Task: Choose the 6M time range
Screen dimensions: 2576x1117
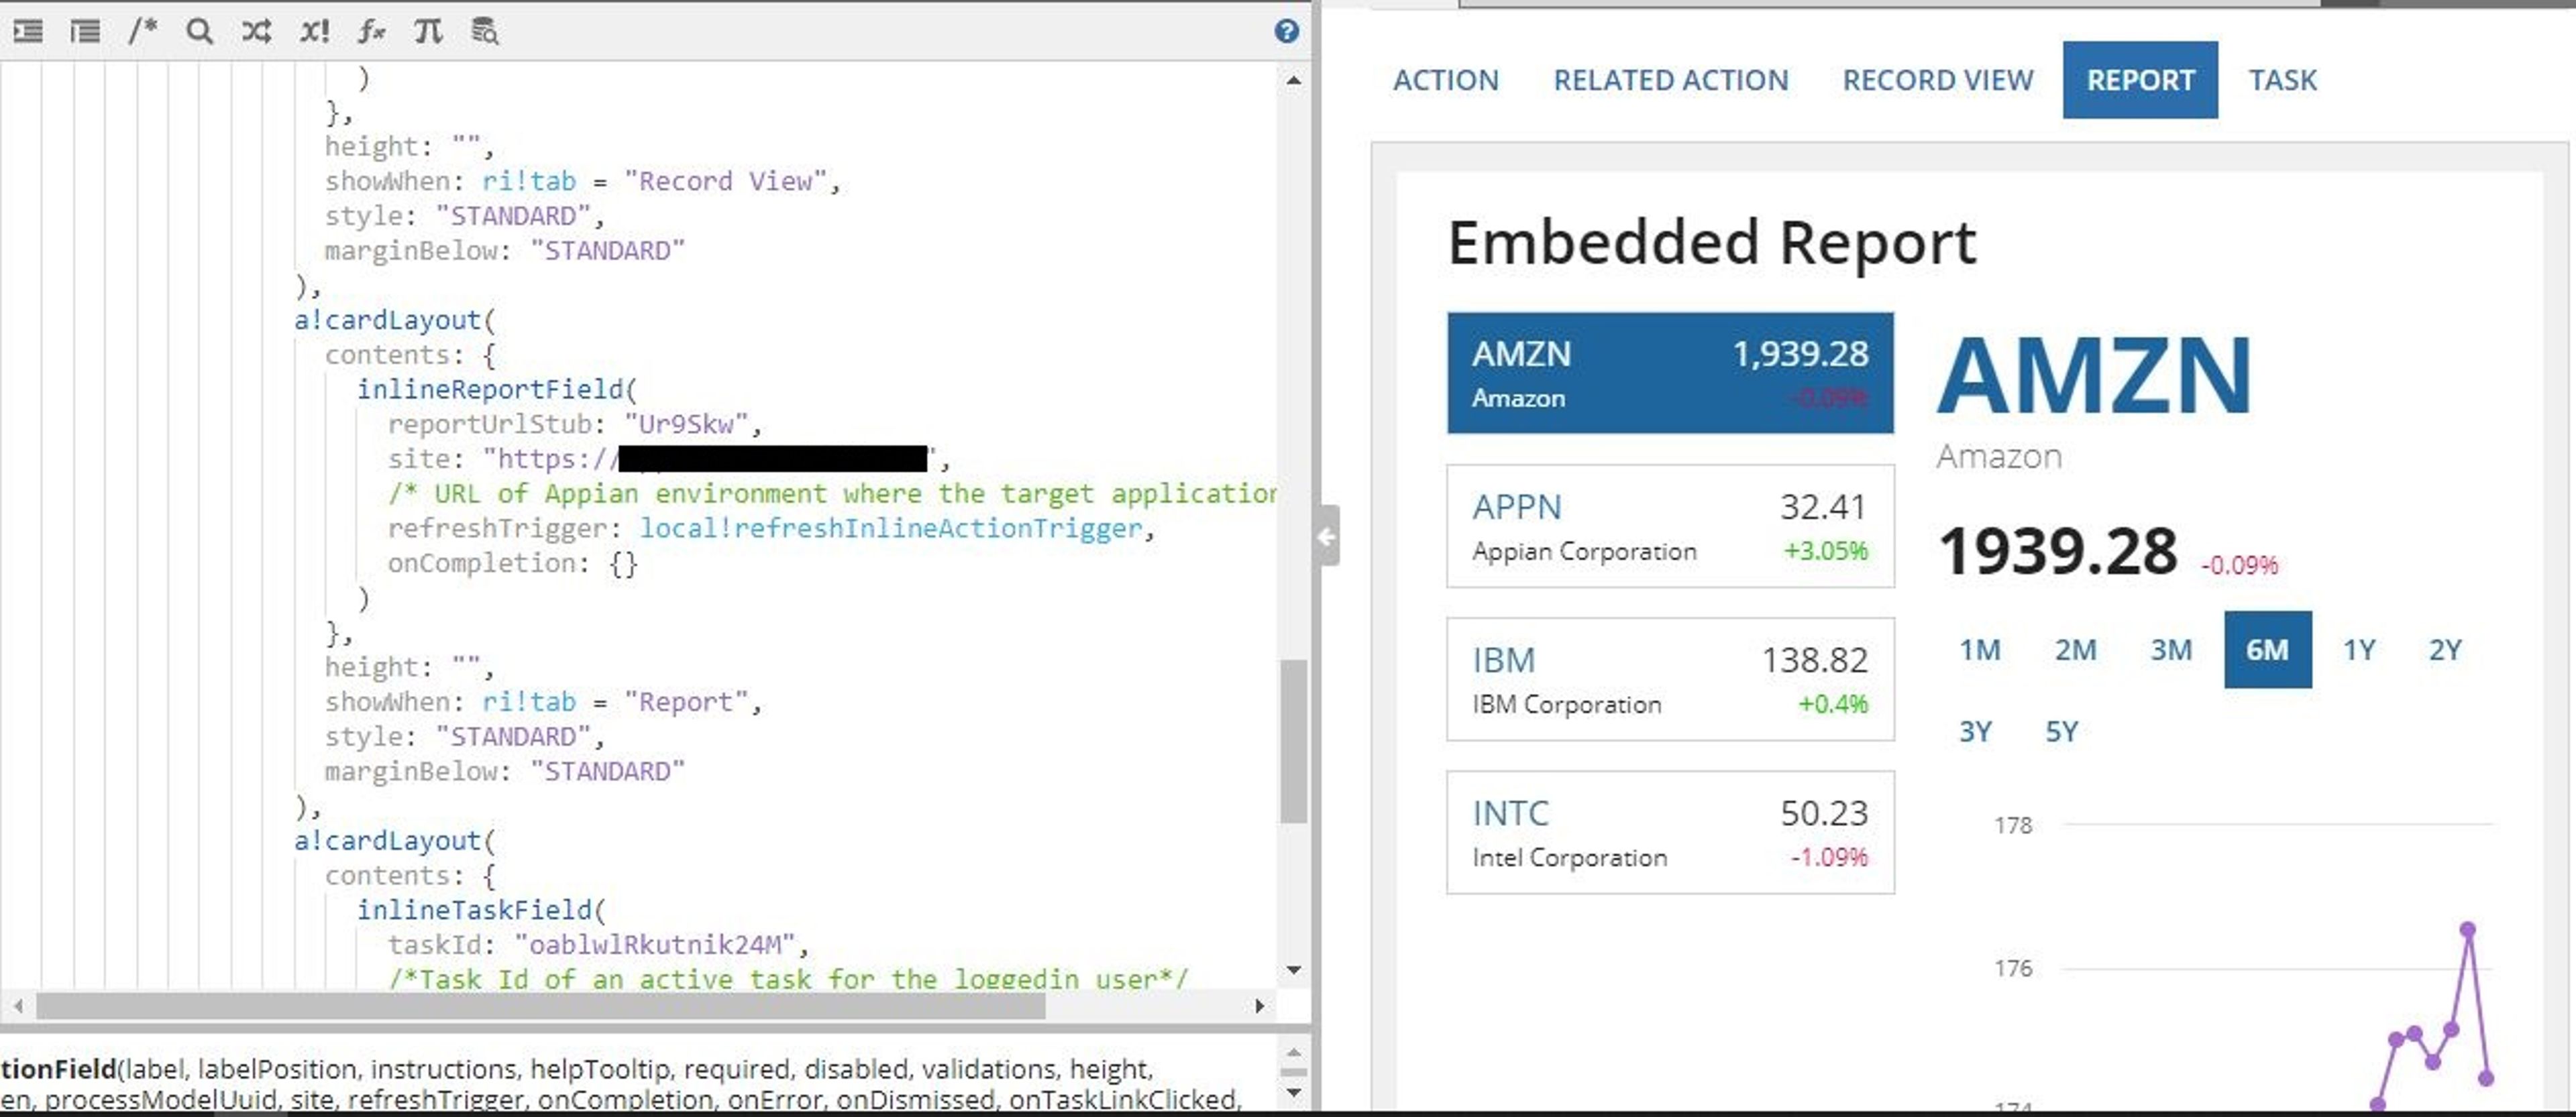Action: point(2268,650)
